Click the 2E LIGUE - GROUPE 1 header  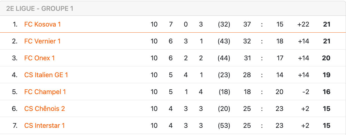click(x=39, y=9)
